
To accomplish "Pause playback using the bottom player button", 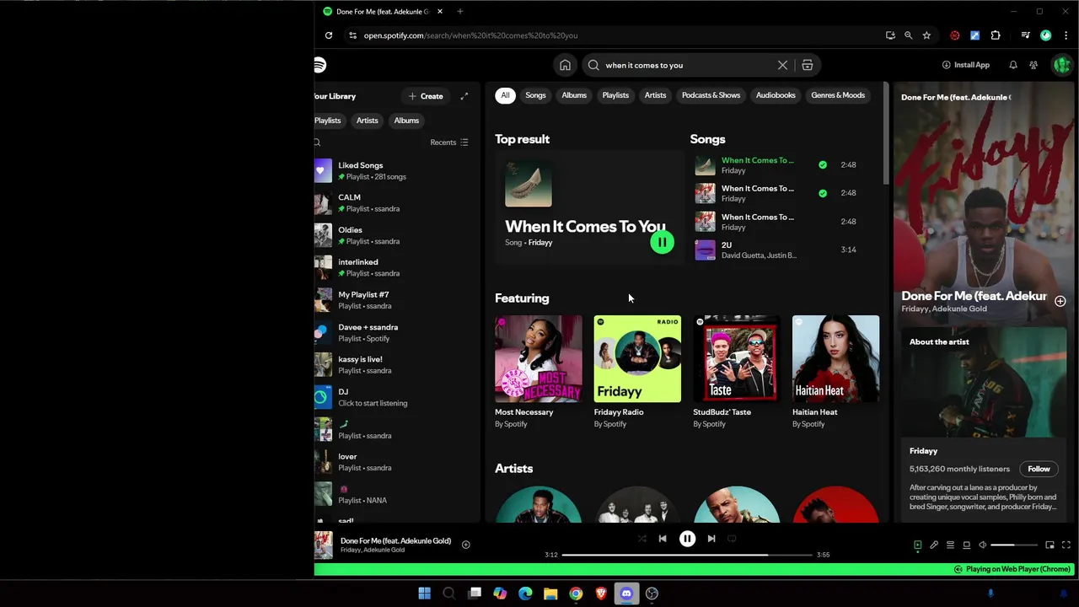I will click(x=687, y=539).
